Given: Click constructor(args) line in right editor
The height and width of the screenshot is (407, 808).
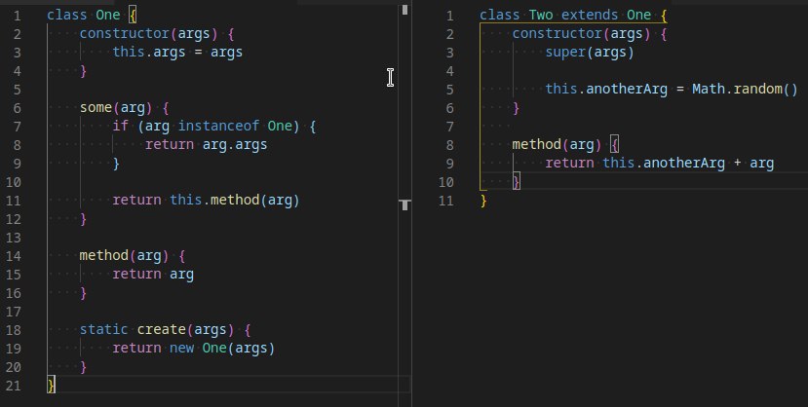Looking at the screenshot, I should point(590,34).
